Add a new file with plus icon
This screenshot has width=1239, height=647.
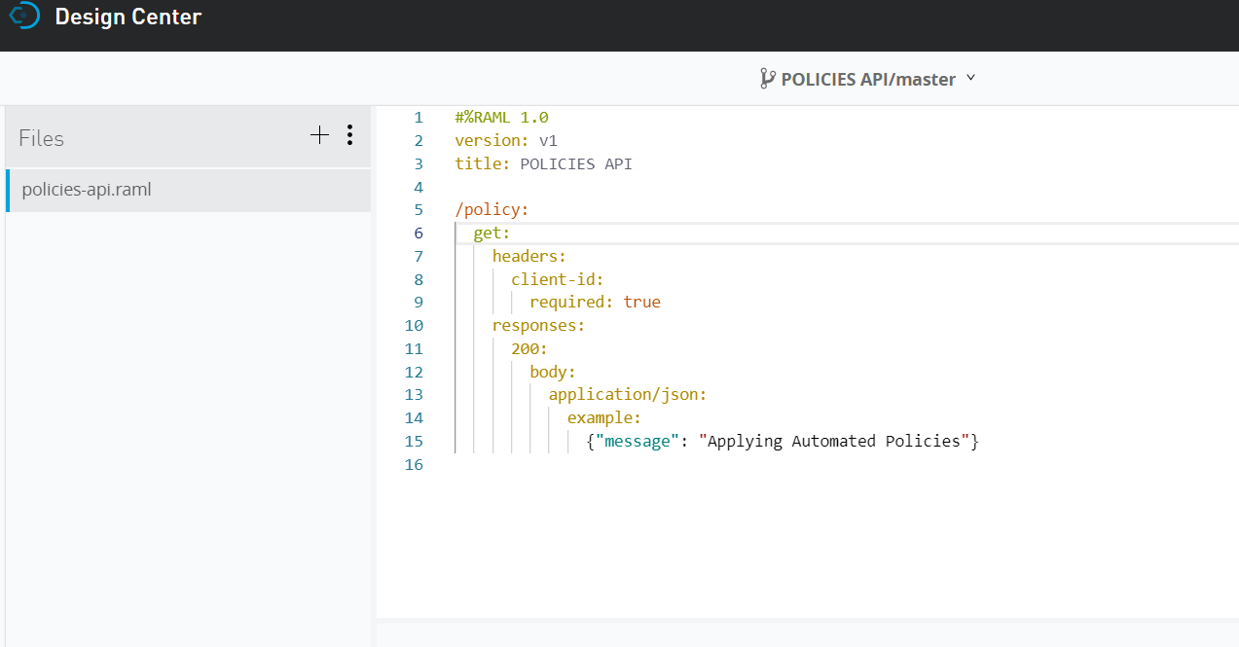click(x=319, y=135)
